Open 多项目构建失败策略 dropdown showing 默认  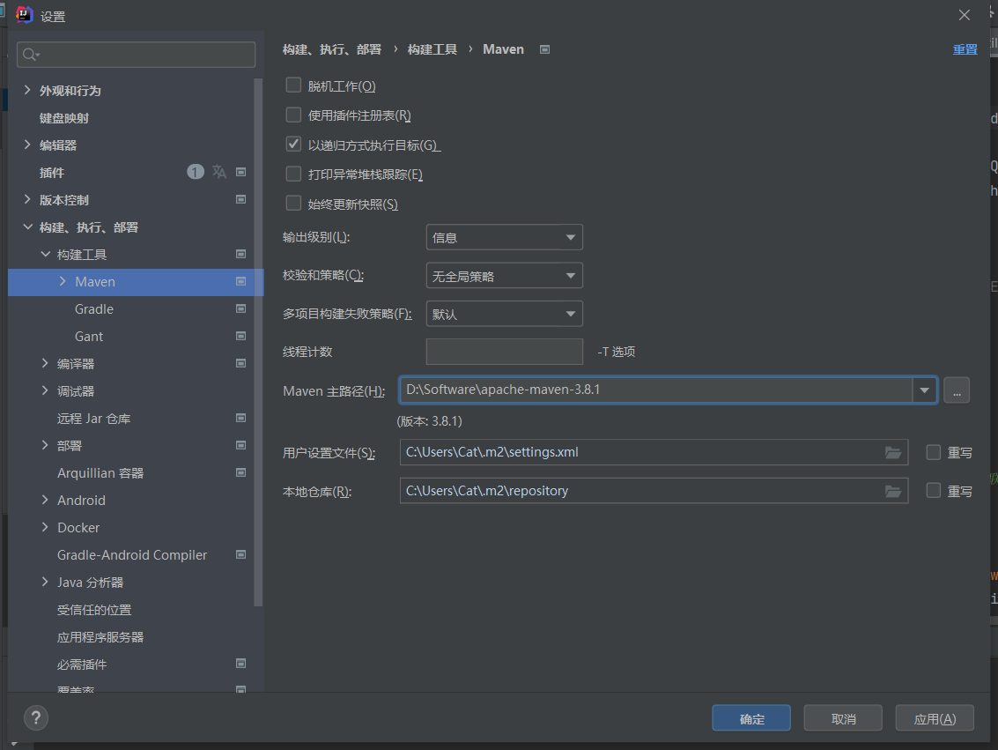504,314
